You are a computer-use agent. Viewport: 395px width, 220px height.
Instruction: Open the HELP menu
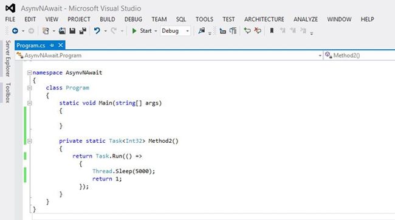click(367, 19)
